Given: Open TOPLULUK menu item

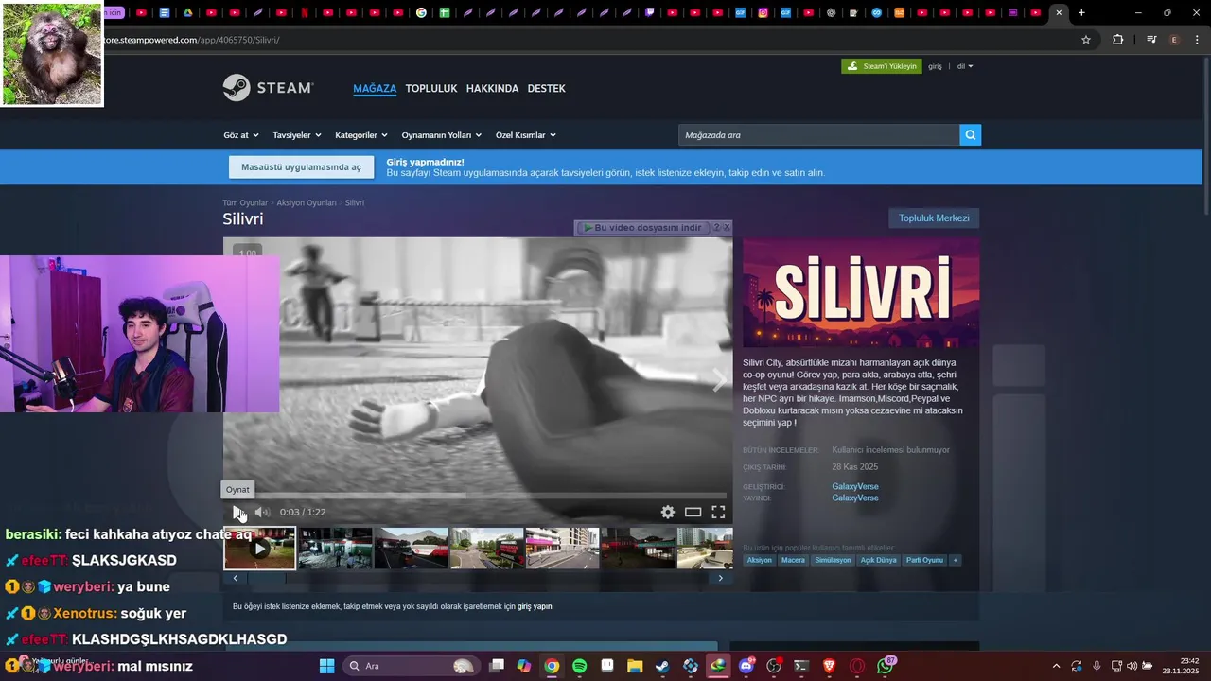Looking at the screenshot, I should (x=431, y=88).
